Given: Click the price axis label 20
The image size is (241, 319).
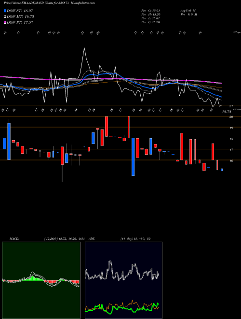Looking at the screenshot, I should [x=231, y=117].
